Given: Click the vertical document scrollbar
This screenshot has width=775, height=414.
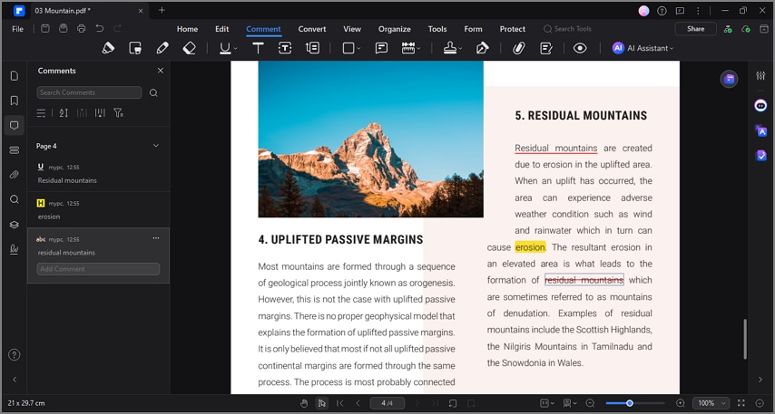Looking at the screenshot, I should pos(745,339).
